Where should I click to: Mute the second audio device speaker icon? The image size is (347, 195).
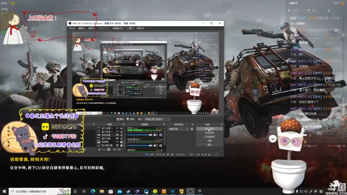(155, 146)
